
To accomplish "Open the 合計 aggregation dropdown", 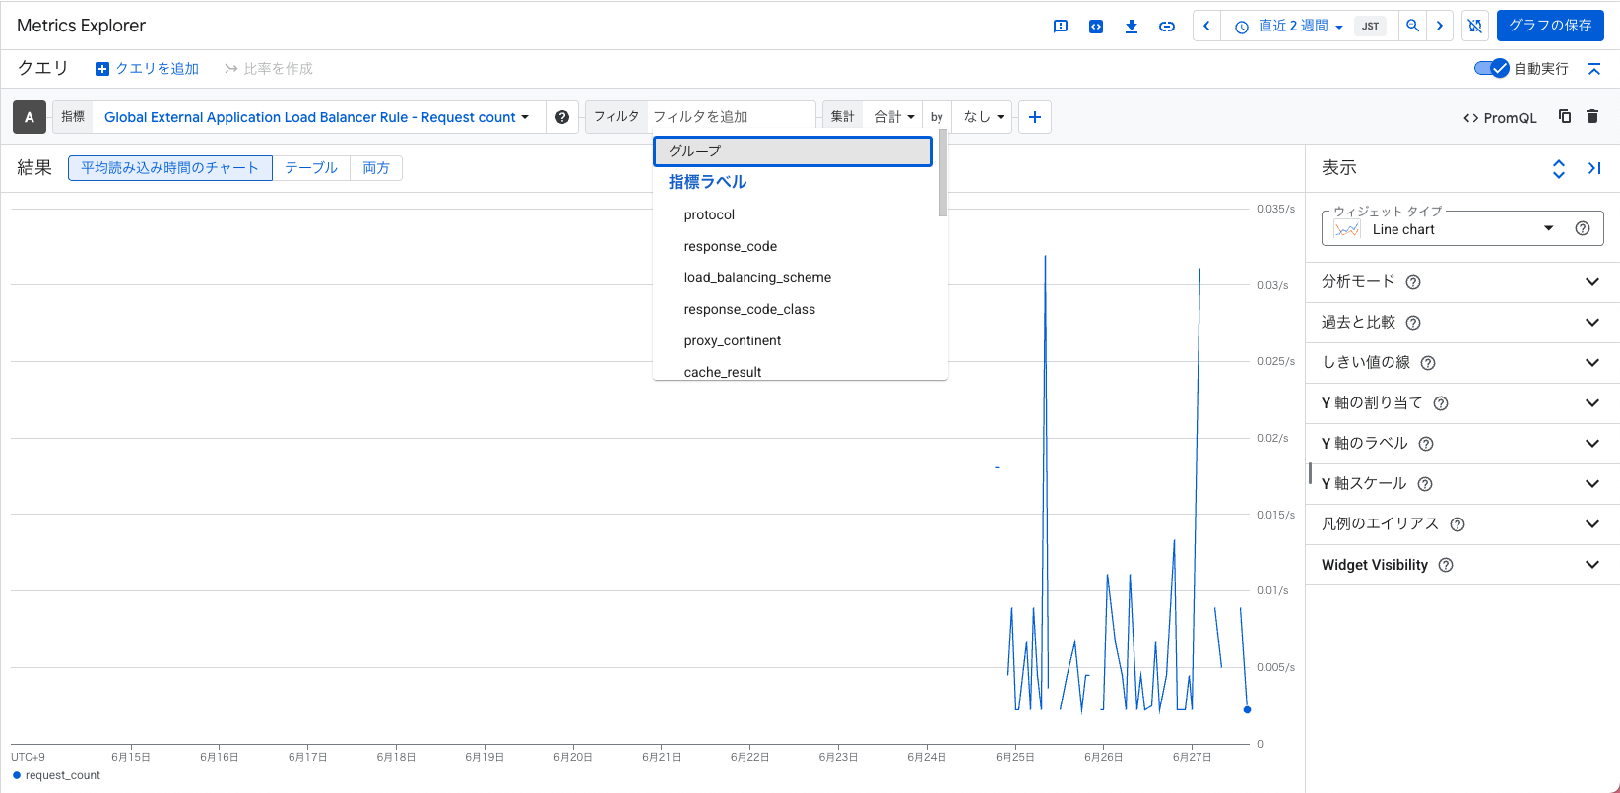I will click(x=894, y=117).
